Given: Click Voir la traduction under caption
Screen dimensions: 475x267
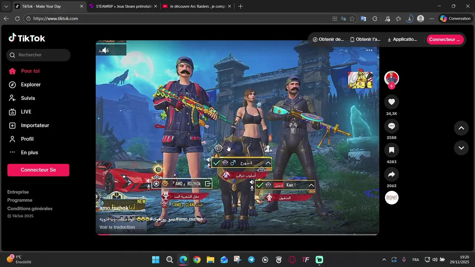Looking at the screenshot, I should [117, 227].
